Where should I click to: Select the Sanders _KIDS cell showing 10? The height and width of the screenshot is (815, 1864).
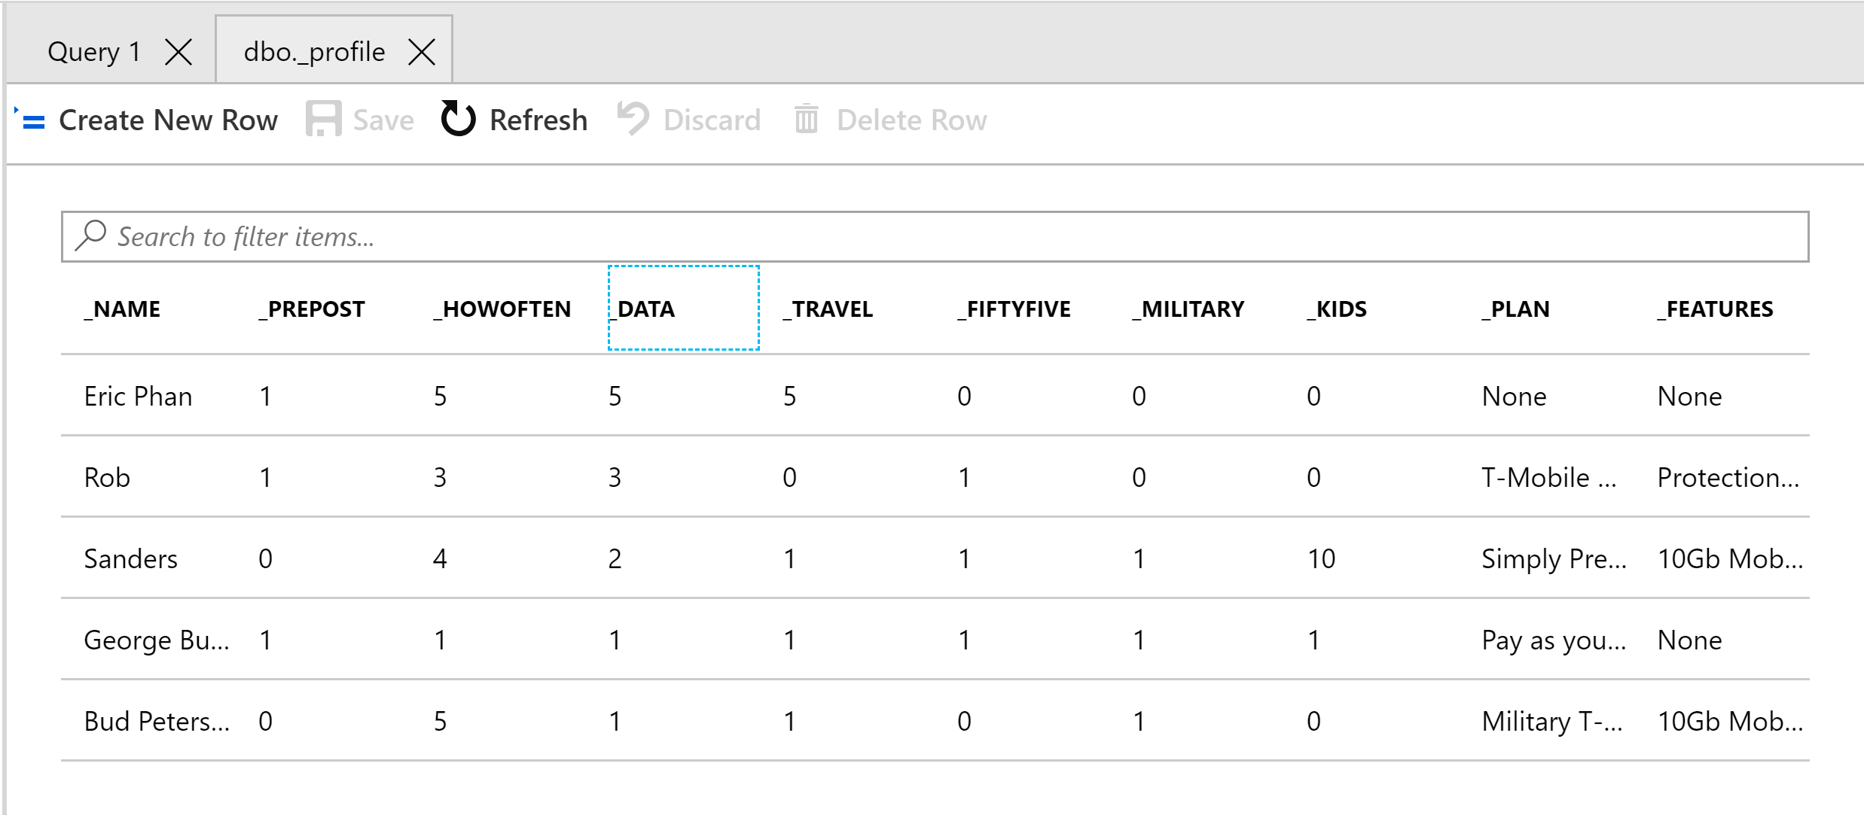1321,559
